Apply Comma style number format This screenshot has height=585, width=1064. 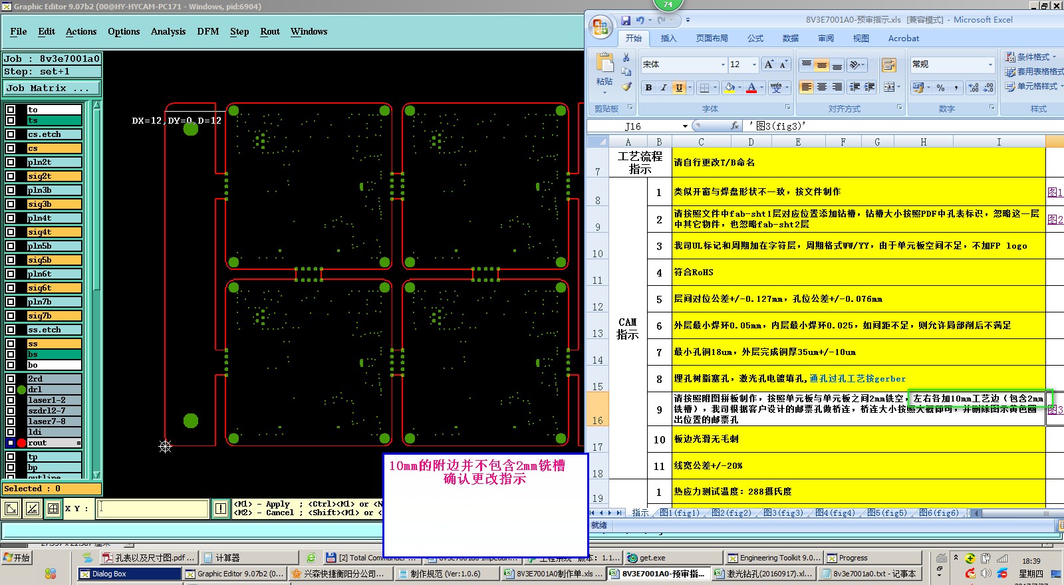point(956,87)
